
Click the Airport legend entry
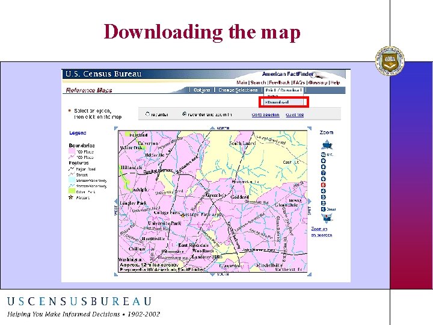(x=79, y=197)
